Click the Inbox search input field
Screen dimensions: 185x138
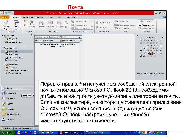coord(57,37)
